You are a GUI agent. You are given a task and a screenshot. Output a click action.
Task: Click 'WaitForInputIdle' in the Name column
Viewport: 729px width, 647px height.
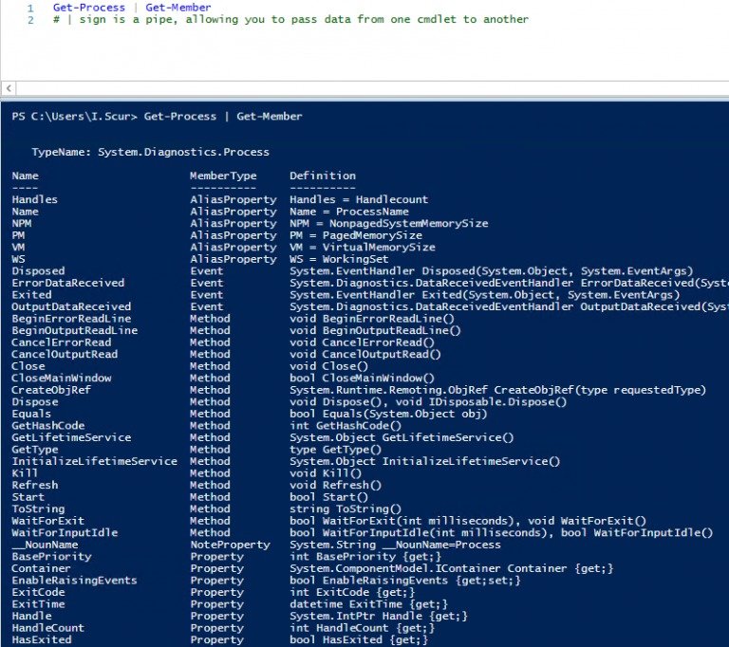65,532
